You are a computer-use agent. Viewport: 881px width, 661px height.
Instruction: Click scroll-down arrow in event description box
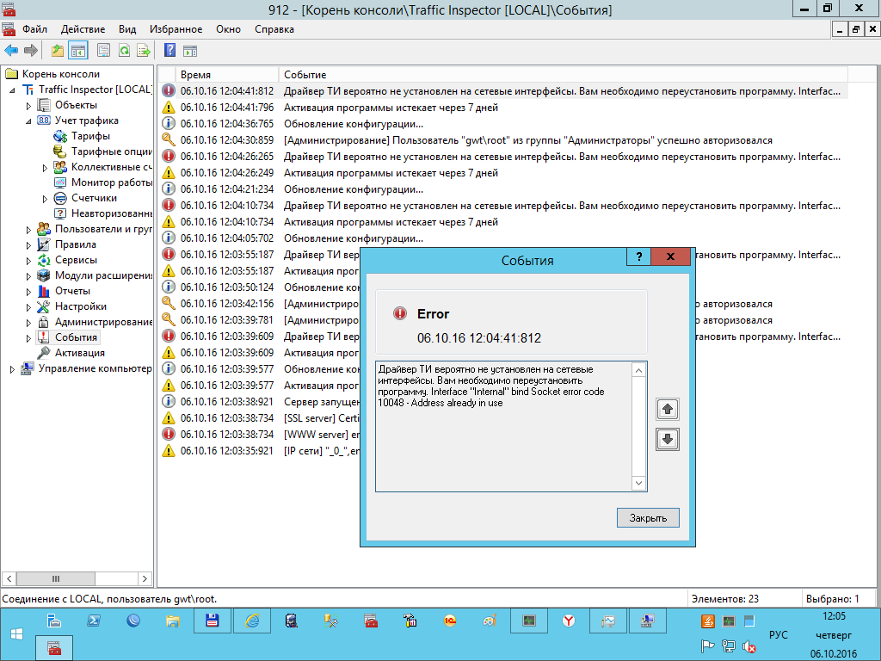click(x=639, y=483)
